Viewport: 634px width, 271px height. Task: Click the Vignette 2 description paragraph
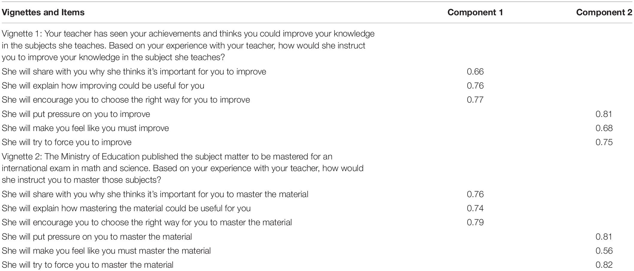coord(183,168)
